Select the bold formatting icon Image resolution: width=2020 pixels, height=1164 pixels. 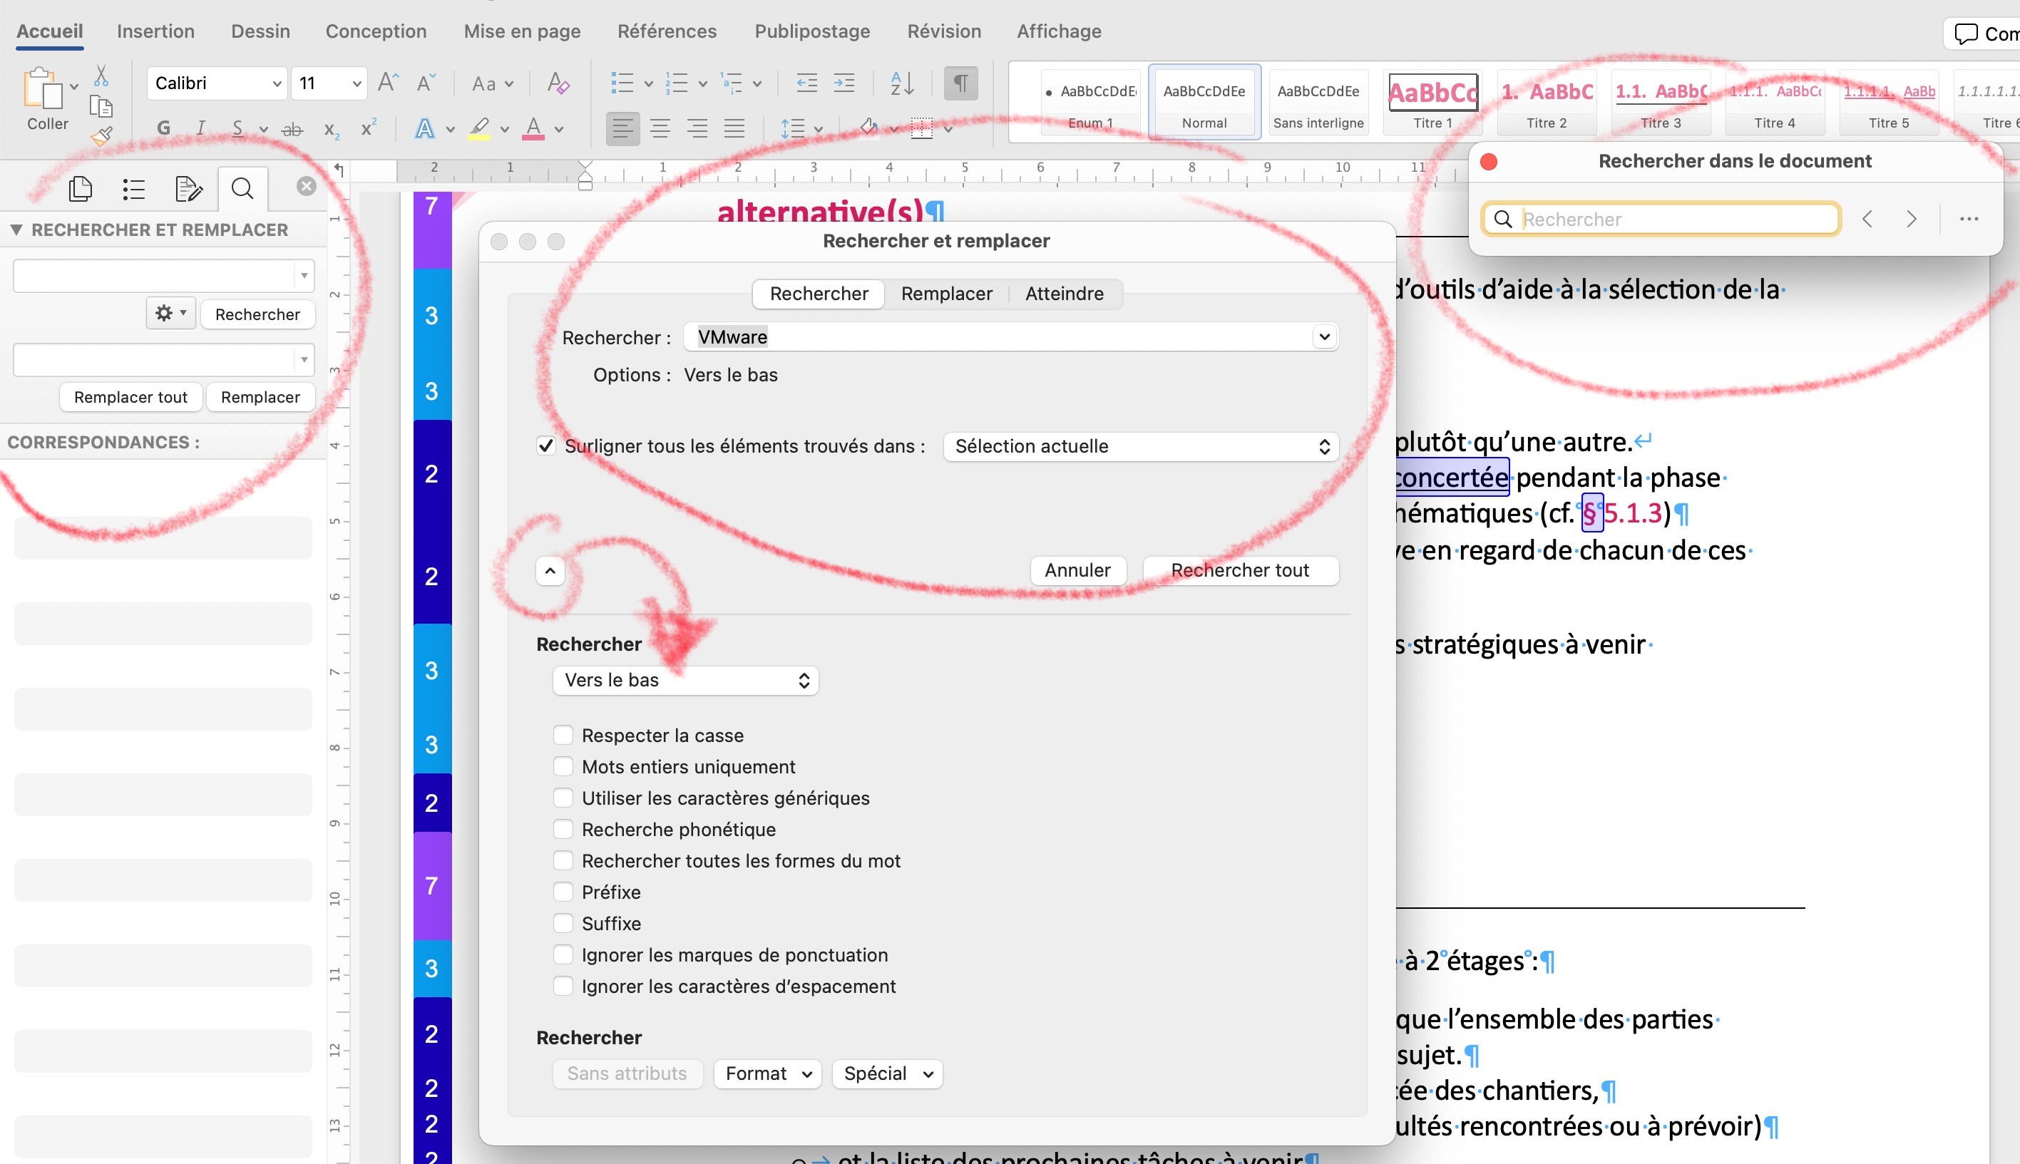[163, 128]
